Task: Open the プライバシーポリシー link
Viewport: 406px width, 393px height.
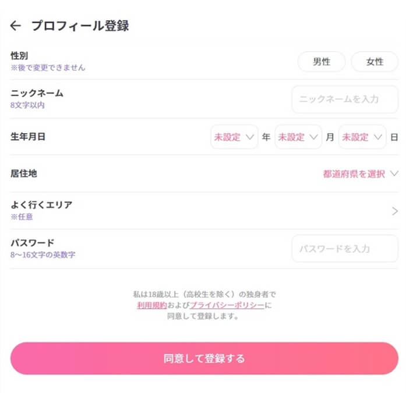Action: point(226,305)
